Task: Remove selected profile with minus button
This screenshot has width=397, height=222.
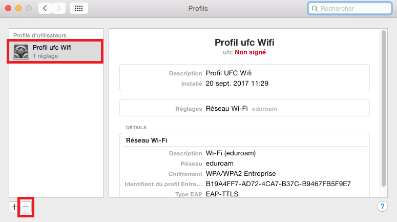Action: click(x=26, y=207)
